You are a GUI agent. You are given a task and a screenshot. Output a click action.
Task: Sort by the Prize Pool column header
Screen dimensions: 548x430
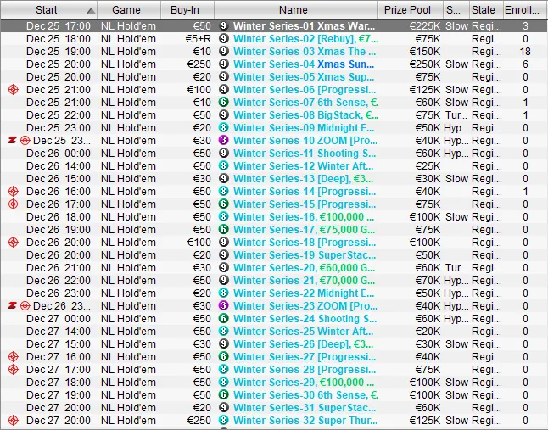click(411, 10)
